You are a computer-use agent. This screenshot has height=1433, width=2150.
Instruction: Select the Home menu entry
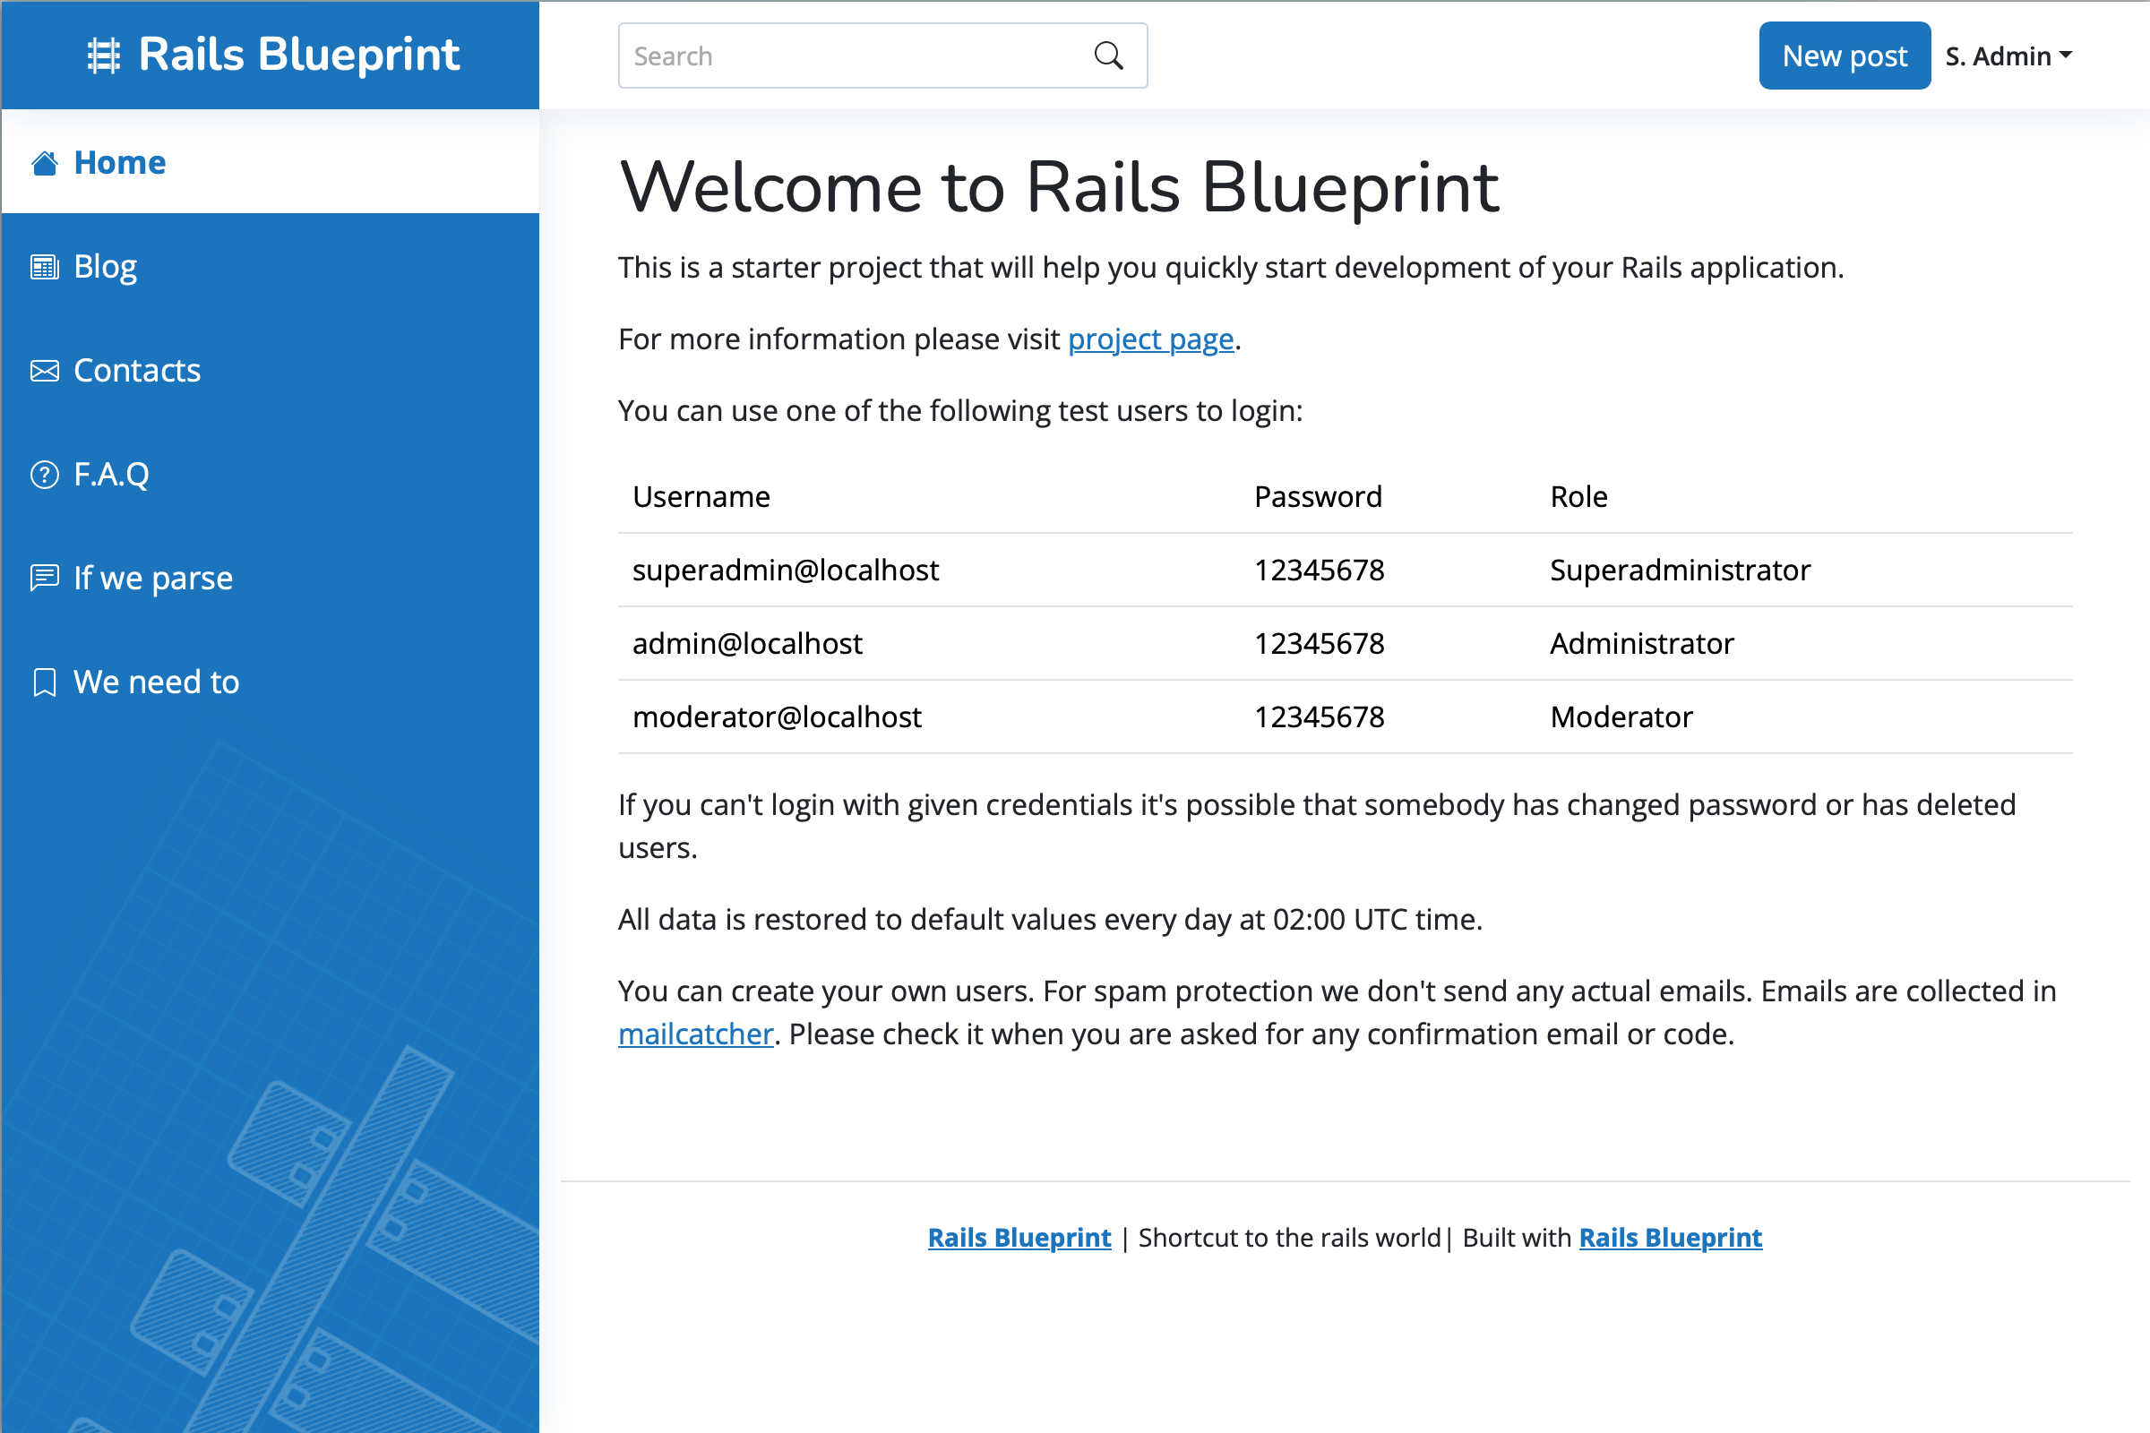[x=120, y=162]
